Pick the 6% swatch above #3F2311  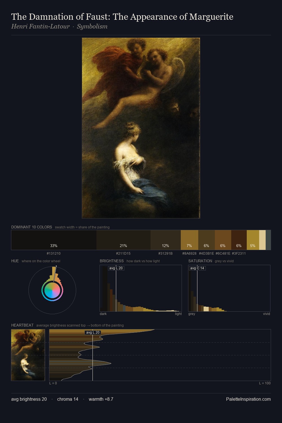pos(239,240)
